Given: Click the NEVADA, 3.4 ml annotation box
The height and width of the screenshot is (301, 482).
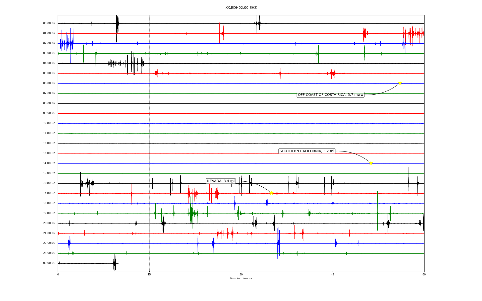Looking at the screenshot, I should click(221, 181).
